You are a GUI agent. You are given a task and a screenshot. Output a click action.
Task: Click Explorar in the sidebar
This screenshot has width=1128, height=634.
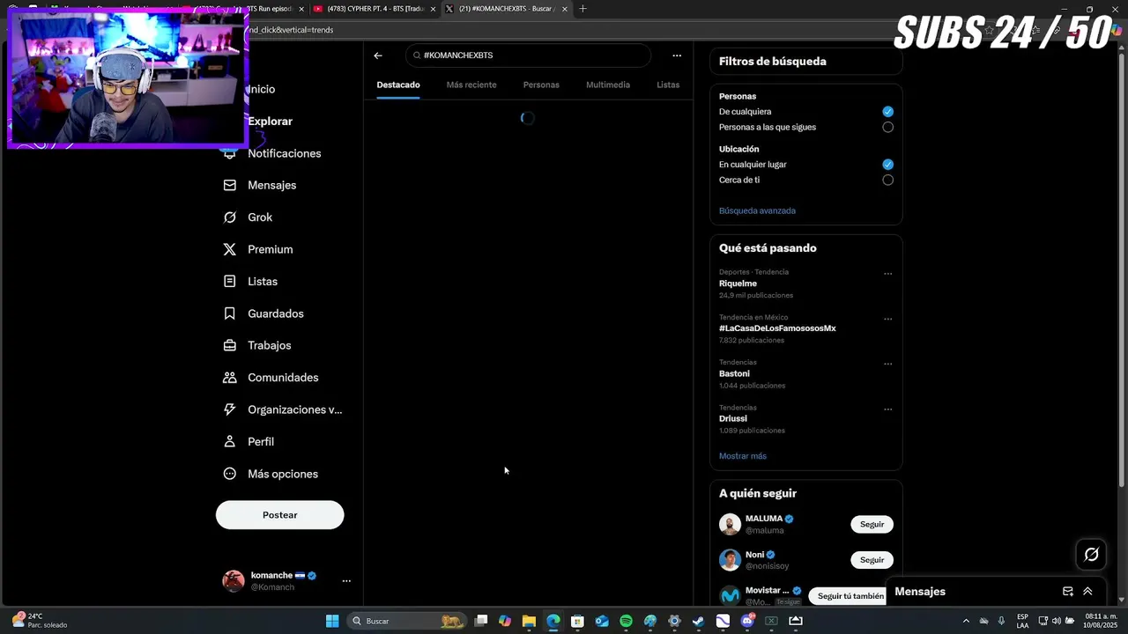click(270, 122)
